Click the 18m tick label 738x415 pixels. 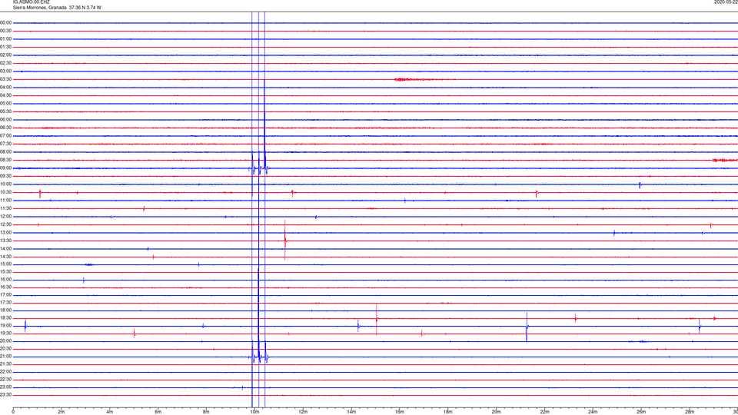[x=447, y=412]
